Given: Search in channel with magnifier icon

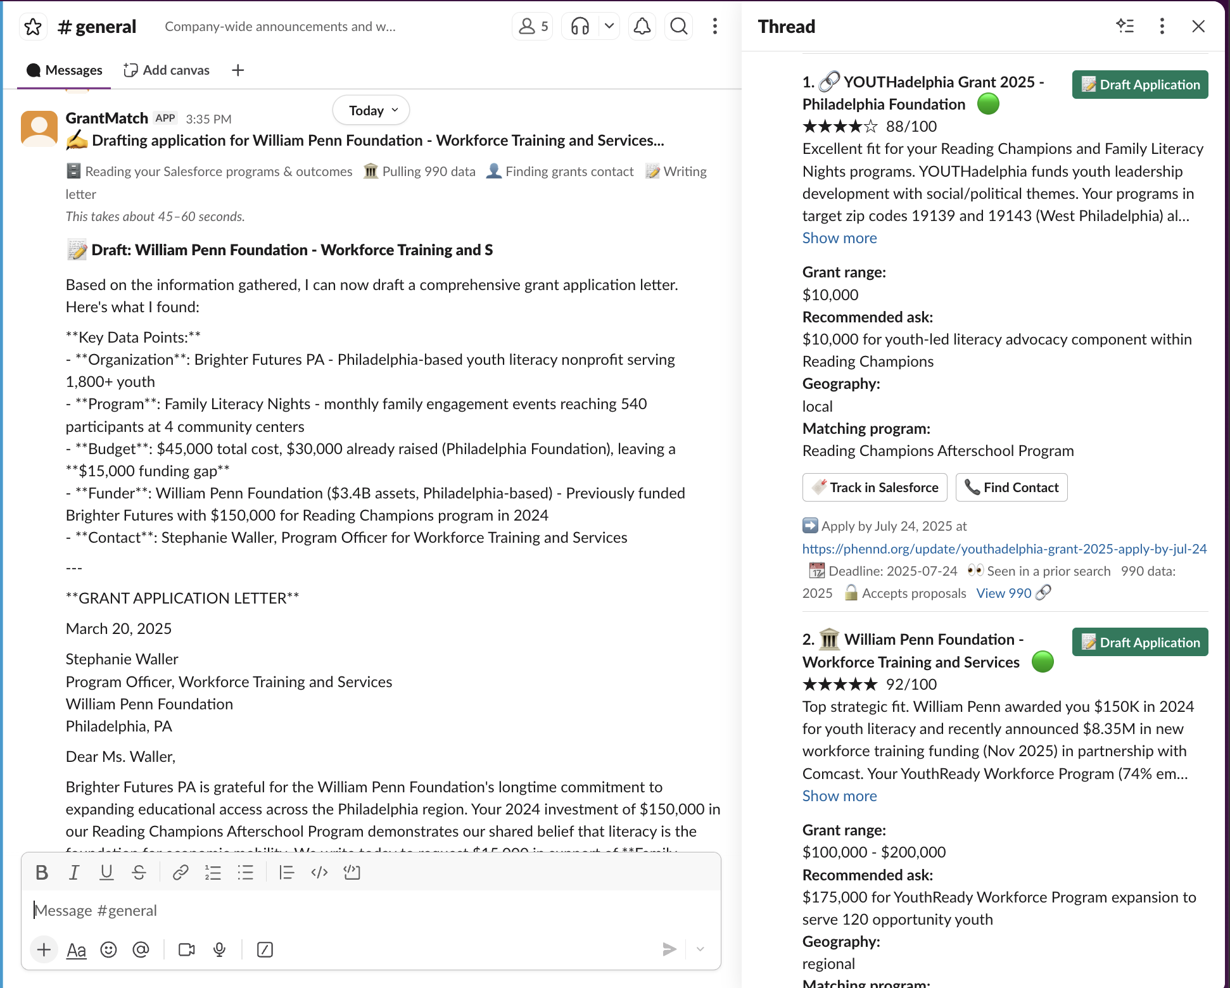Looking at the screenshot, I should [x=678, y=27].
